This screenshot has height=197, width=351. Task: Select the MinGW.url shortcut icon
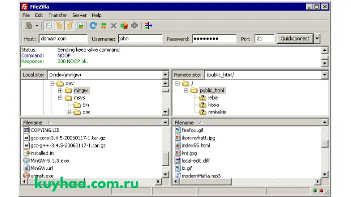[27, 168]
